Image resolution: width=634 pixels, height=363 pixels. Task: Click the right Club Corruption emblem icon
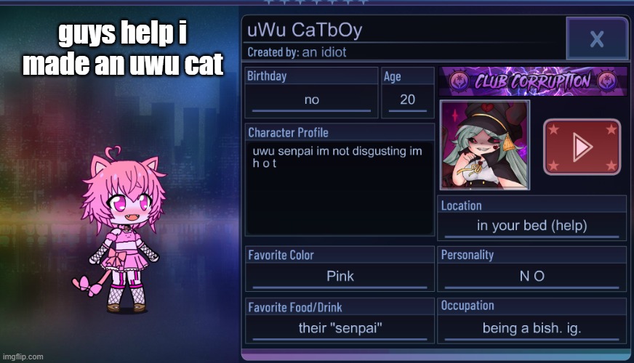[607, 81]
